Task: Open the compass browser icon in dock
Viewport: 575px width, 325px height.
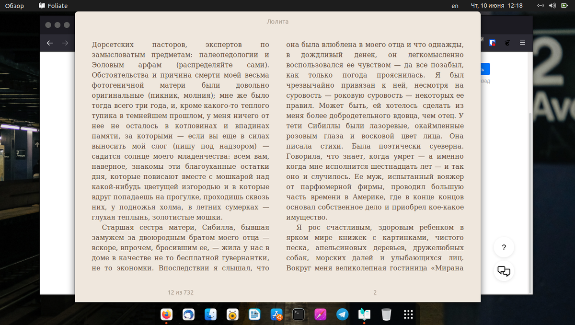Action: tap(321, 314)
